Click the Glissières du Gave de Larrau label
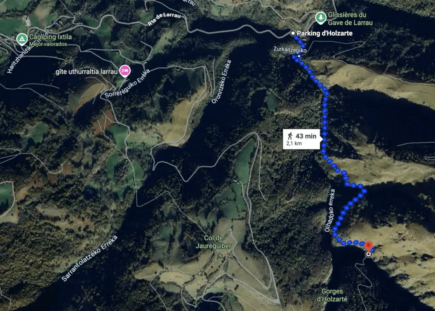 coord(350,19)
